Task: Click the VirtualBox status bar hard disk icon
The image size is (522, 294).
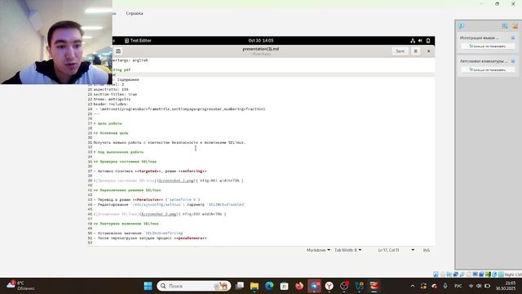Action: click(436, 274)
